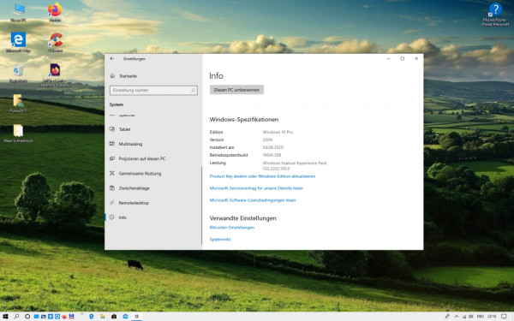514x321 pixels.
Task: Click the Remotedesktop sidebar icon
Action: [x=112, y=203]
